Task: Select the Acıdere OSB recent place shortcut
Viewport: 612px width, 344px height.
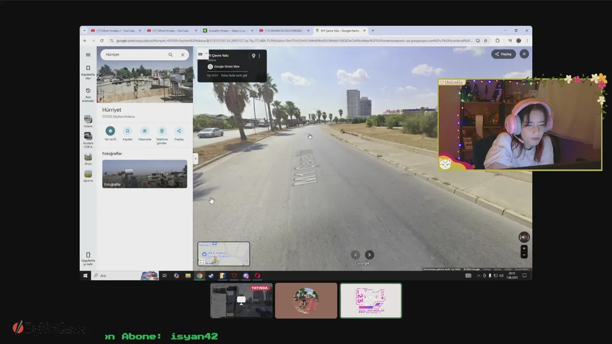Action: 88,140
